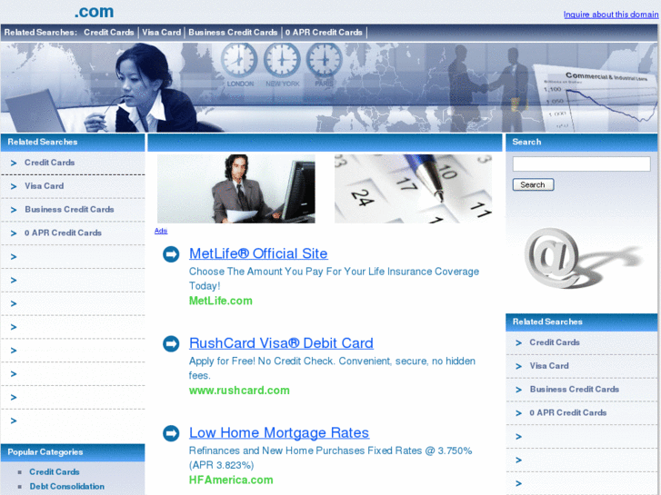Viewport: 661px width, 495px height.
Task: Click the chevron next to Credit Cards in left sidebar
Action: (14, 163)
